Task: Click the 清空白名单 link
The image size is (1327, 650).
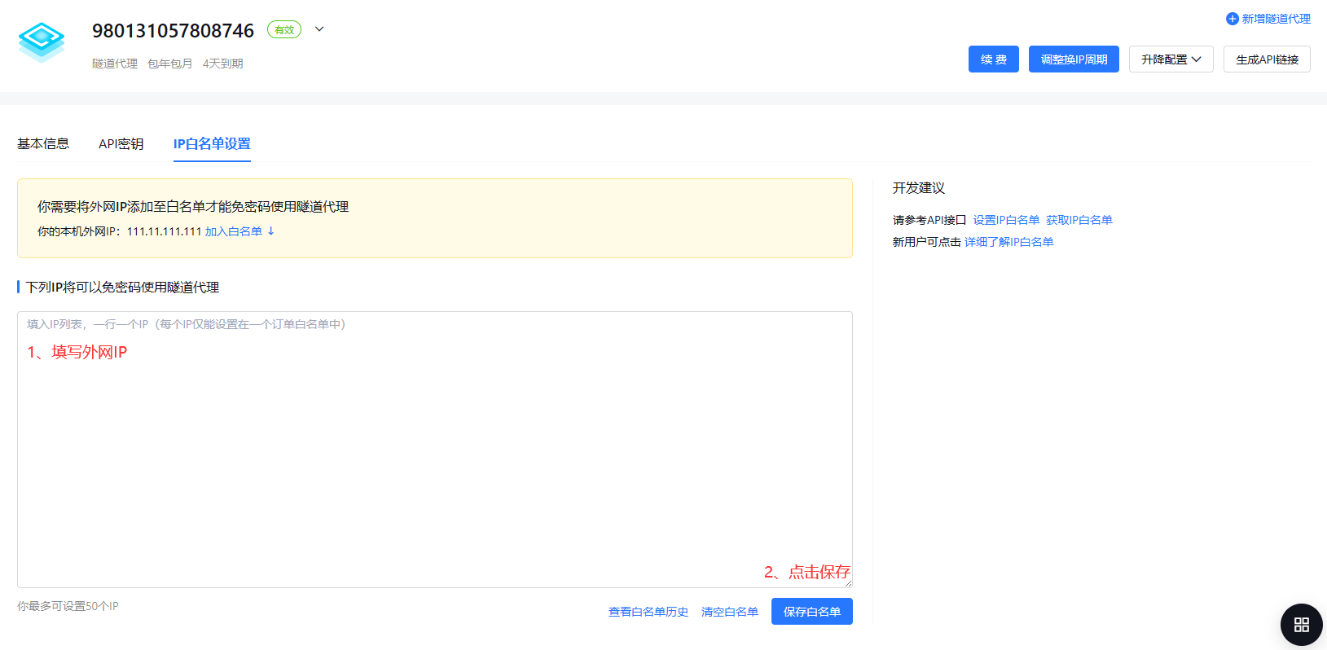Action: tap(729, 612)
